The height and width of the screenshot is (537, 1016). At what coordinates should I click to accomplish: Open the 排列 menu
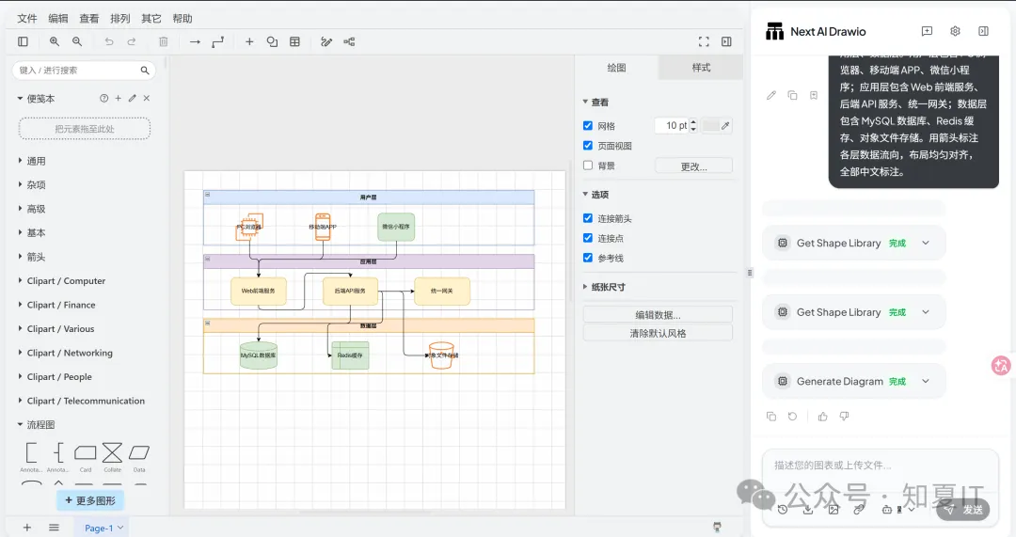pos(120,18)
